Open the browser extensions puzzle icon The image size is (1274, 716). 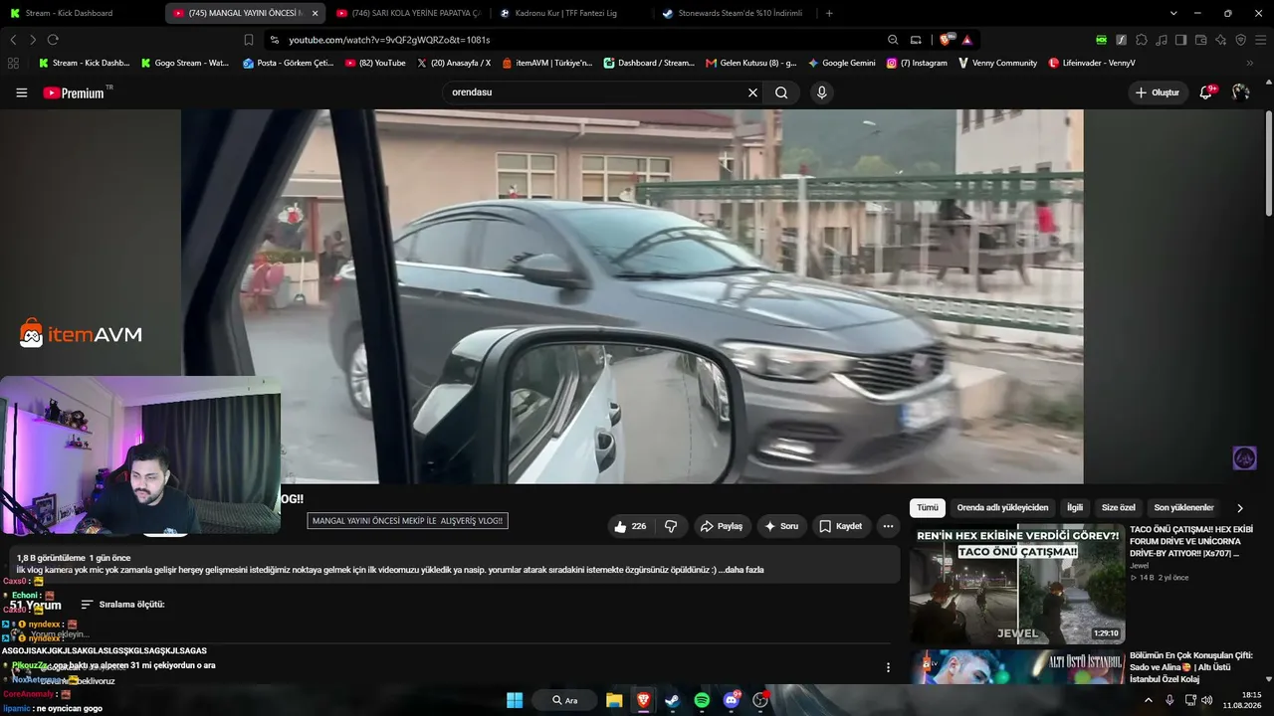click(1142, 40)
